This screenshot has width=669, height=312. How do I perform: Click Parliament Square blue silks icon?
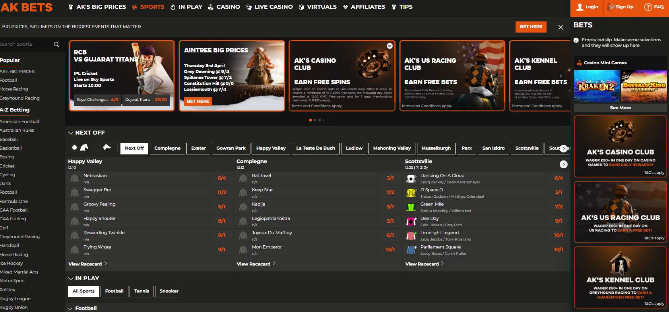pos(411,250)
